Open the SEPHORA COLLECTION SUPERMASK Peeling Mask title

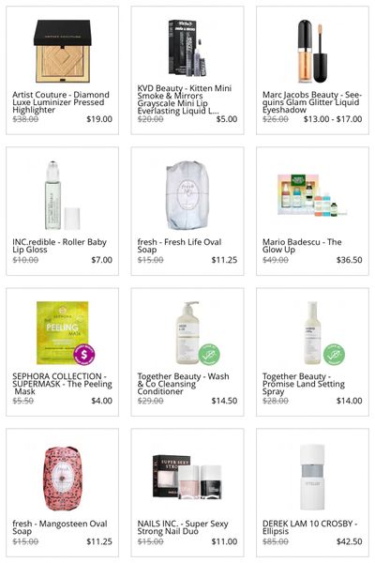coord(62,384)
